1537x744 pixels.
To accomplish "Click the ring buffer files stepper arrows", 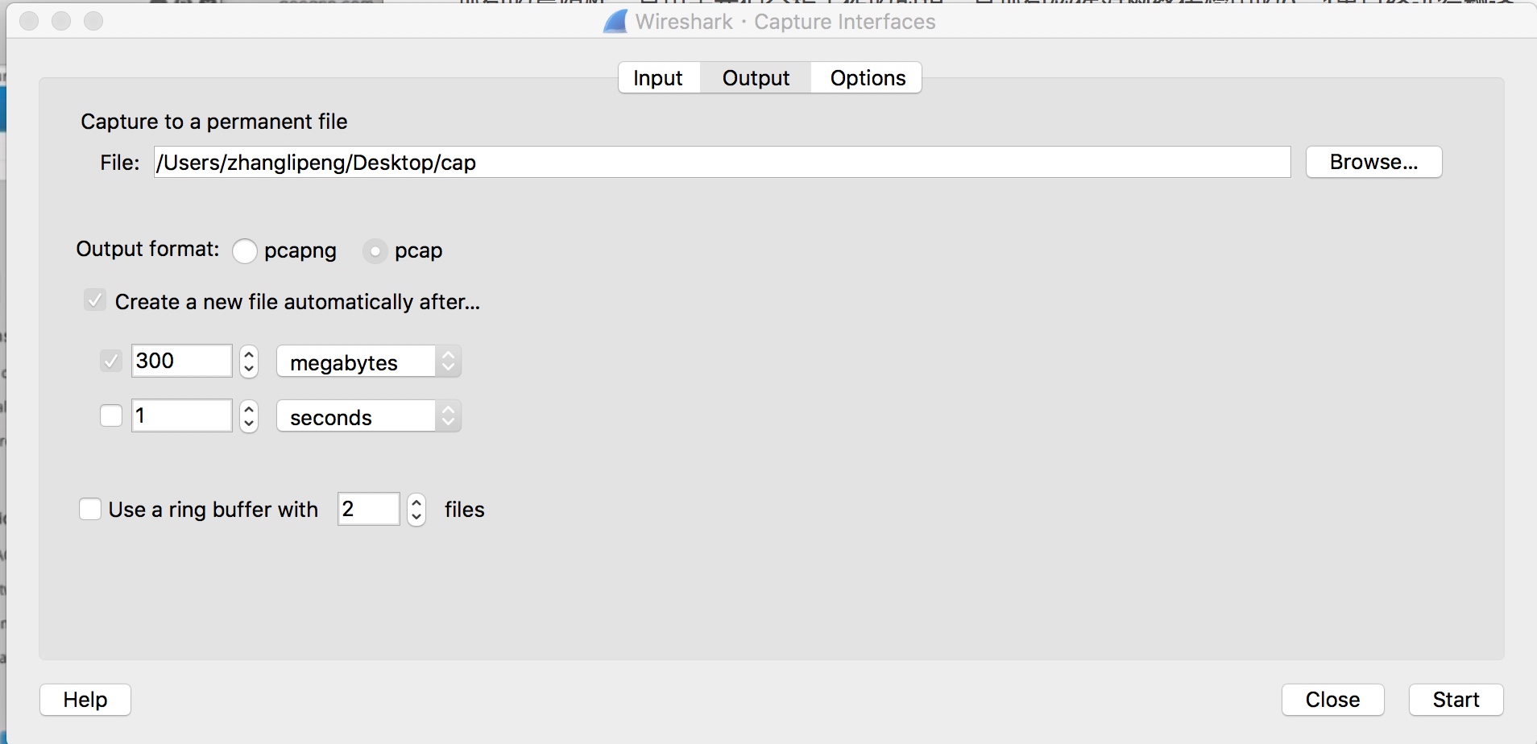I will 416,510.
